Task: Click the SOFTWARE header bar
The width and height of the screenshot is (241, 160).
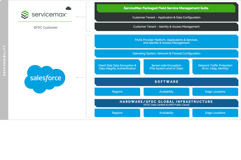Action: point(166,82)
